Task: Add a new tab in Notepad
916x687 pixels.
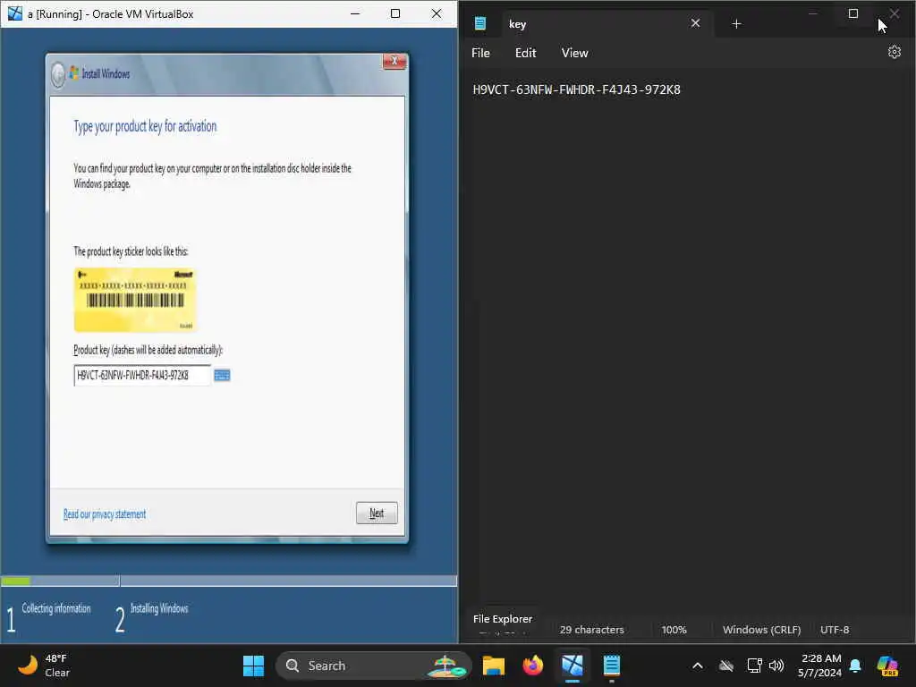Action: 737,24
